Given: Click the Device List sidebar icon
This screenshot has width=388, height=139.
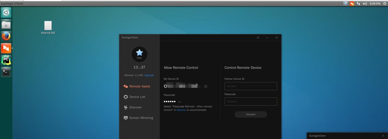Looking at the screenshot, I should (126, 97).
